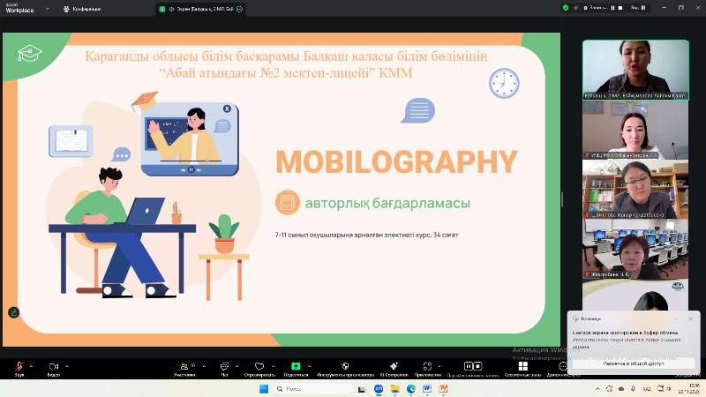Expand audio options arrow beside microphone
706x397 pixels.
[x=31, y=365]
